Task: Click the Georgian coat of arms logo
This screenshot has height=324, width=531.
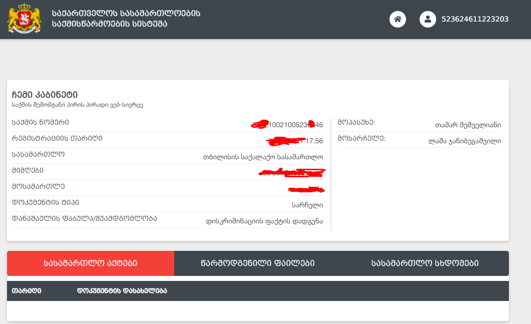Action: click(x=24, y=19)
